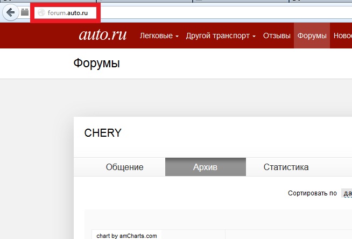
Task: Click the Сортировать по label
Action: click(312, 193)
